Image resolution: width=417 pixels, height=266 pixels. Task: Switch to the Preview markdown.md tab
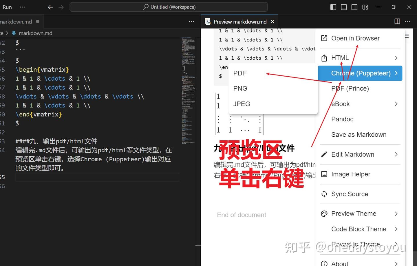coord(240,21)
